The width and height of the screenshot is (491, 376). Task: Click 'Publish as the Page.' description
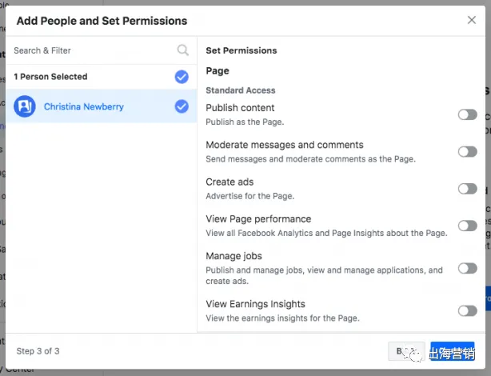[x=245, y=122]
